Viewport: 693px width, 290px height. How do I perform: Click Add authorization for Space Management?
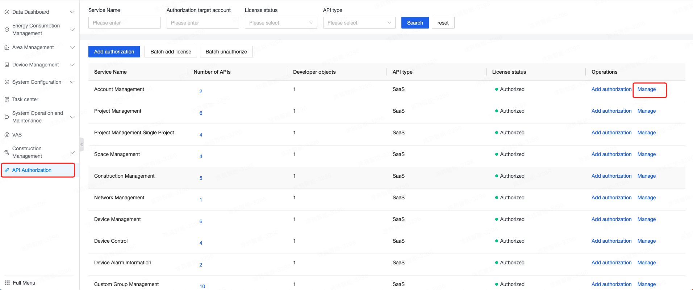tap(611, 154)
